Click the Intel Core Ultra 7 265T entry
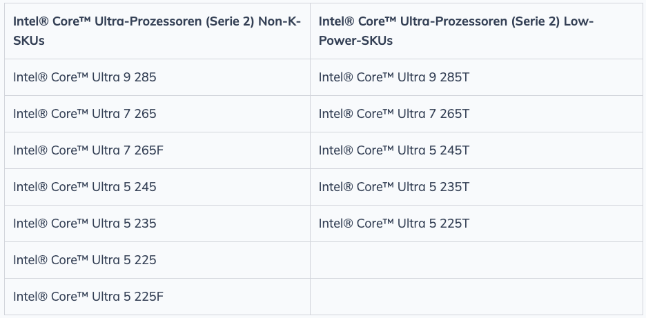This screenshot has width=646, height=318. pyautogui.click(x=394, y=114)
